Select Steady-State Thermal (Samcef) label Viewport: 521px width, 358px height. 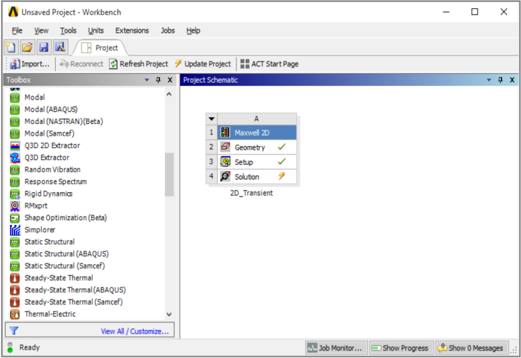coord(73,302)
